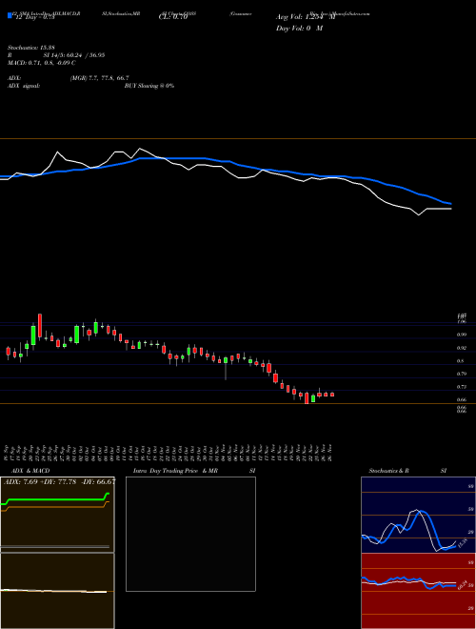Click the blue stochastics chart panel

[x=418, y=515]
